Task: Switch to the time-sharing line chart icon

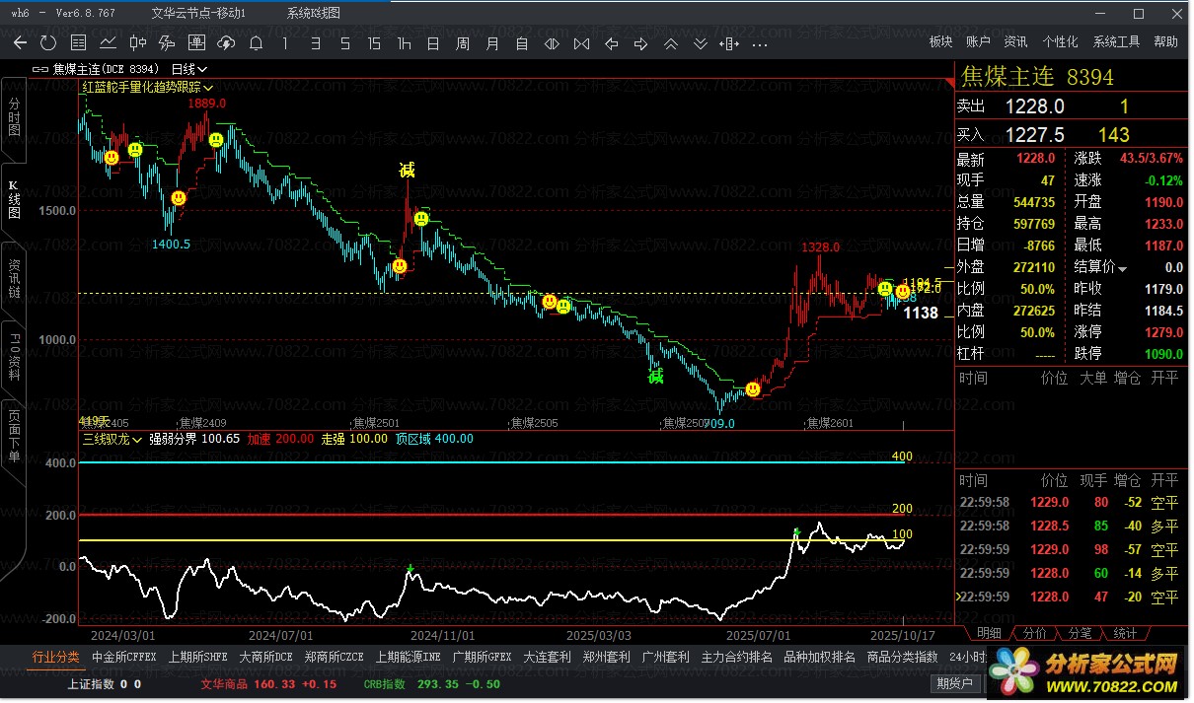Action: [108, 42]
